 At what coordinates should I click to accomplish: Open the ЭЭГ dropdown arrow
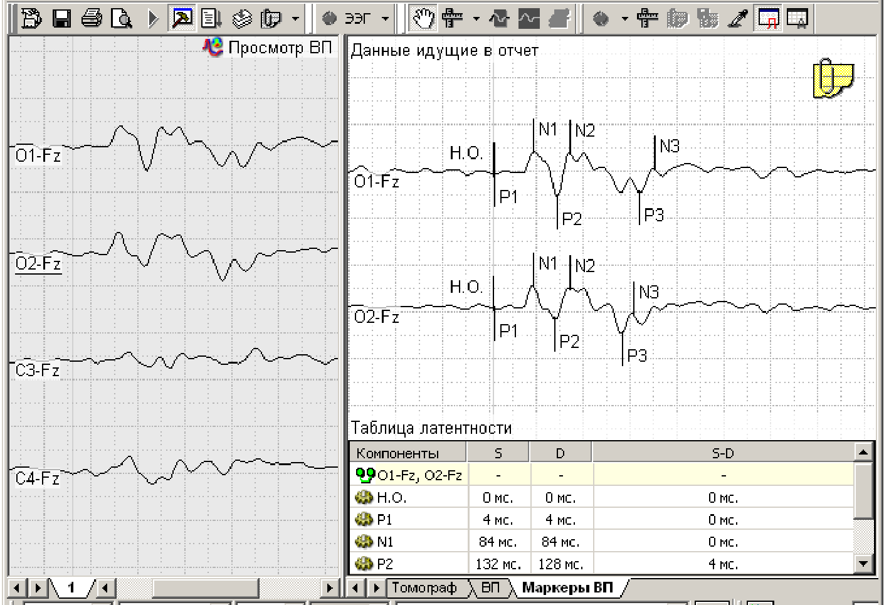coord(385,19)
